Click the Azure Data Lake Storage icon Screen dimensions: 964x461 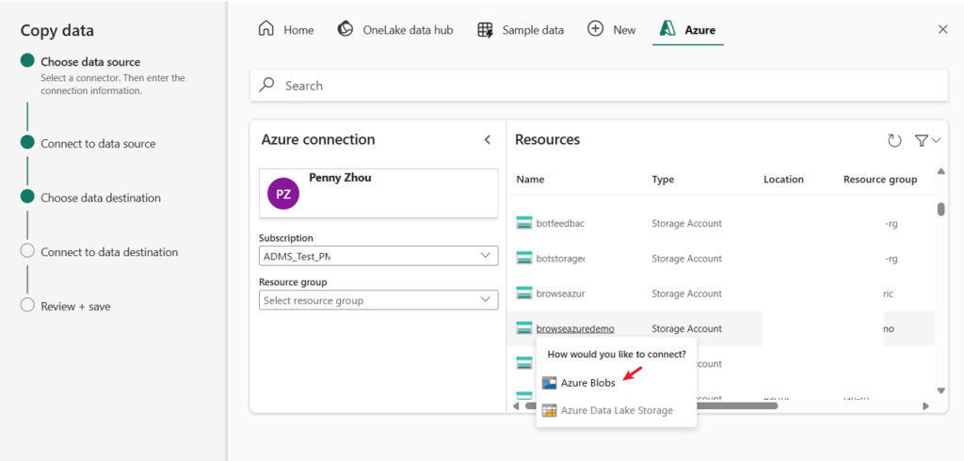(x=549, y=410)
